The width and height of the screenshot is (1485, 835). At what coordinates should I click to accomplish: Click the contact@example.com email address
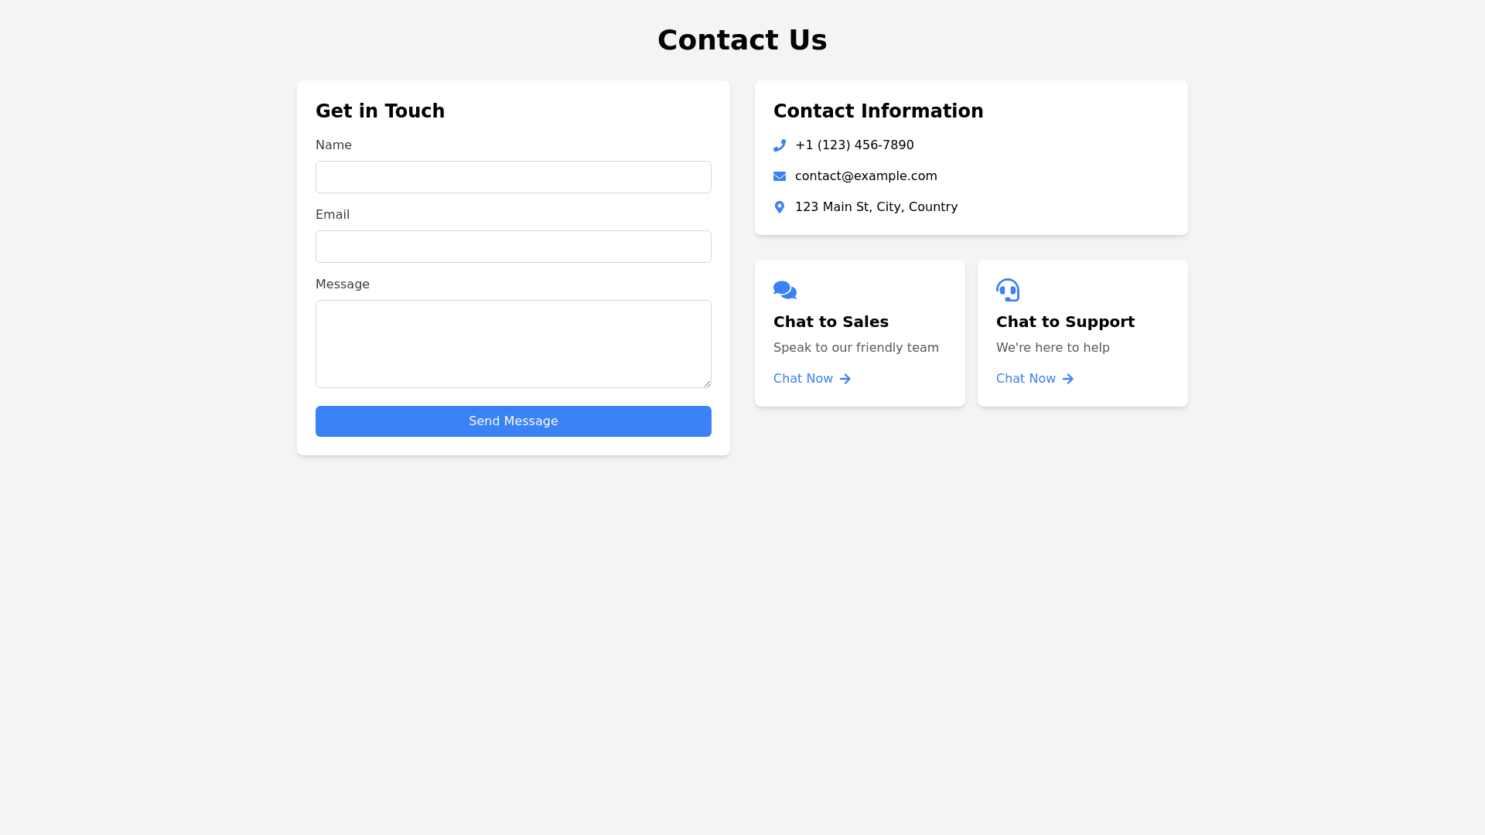866,176
